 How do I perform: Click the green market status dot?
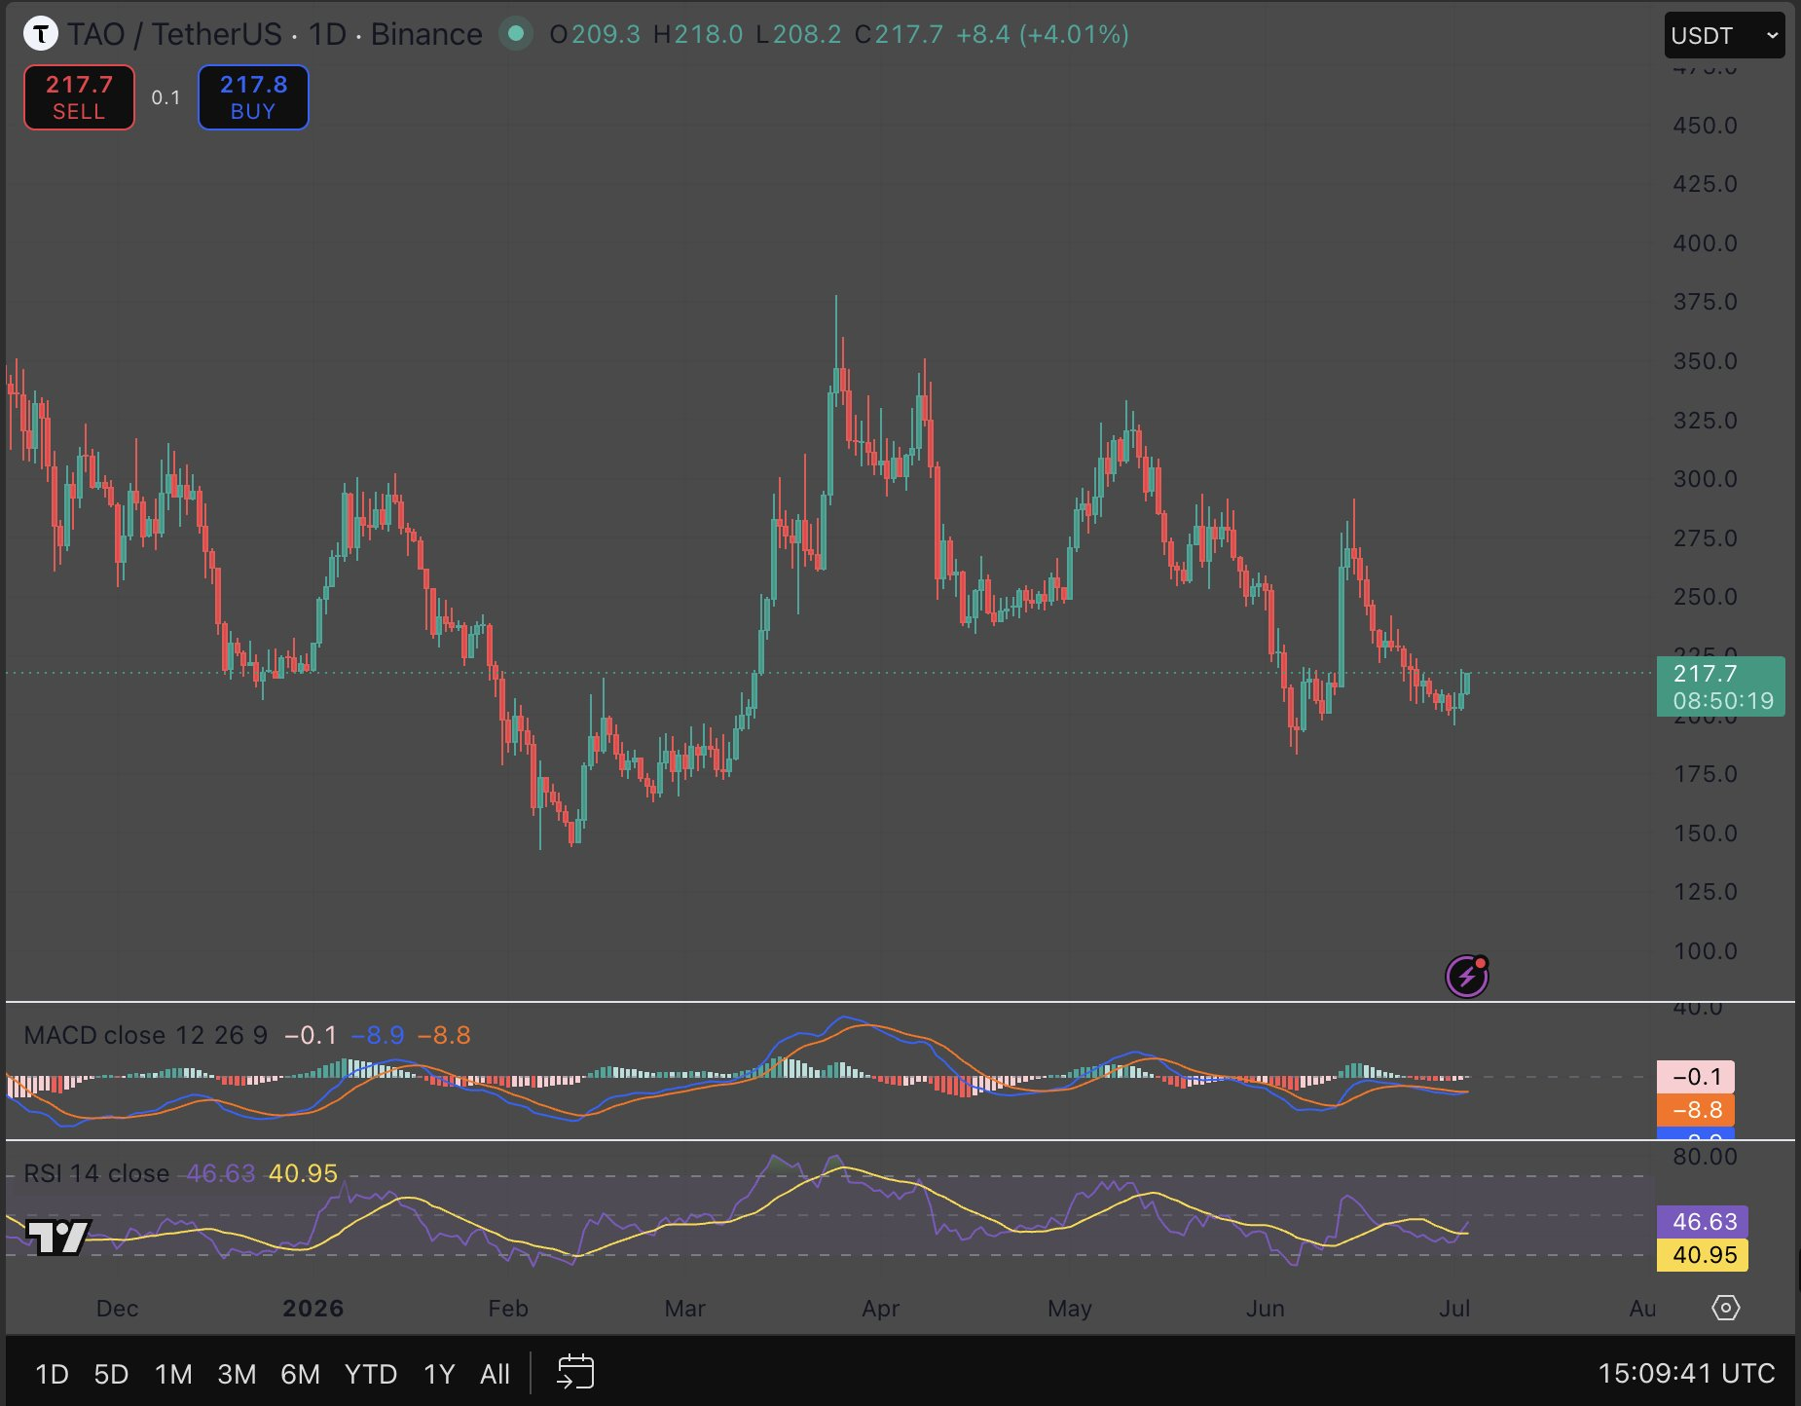click(x=516, y=34)
